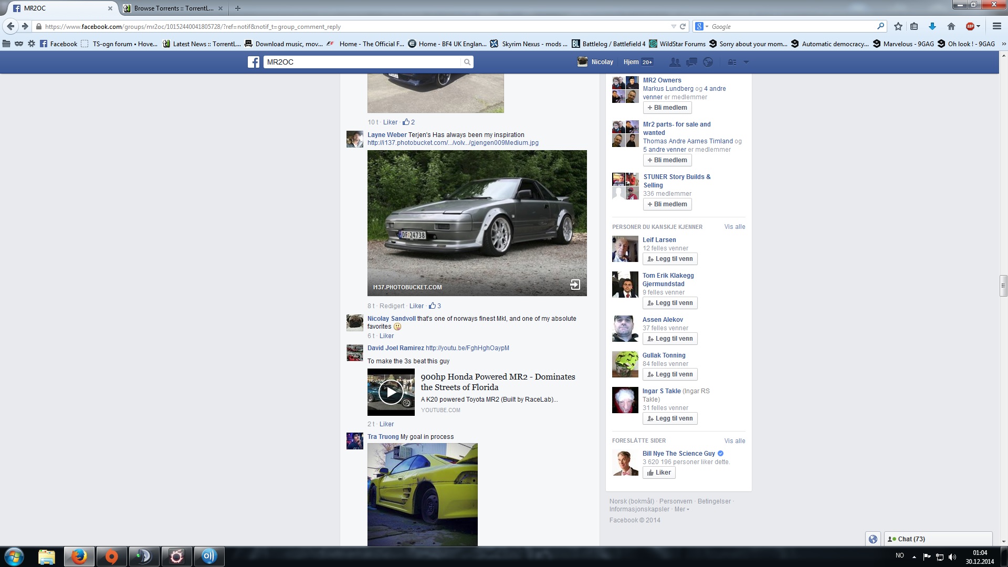The width and height of the screenshot is (1008, 567).
Task: Expand Facebook account menu arrow
Action: click(x=746, y=62)
